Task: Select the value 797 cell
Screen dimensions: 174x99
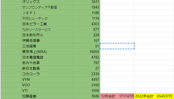Action: (87, 63)
